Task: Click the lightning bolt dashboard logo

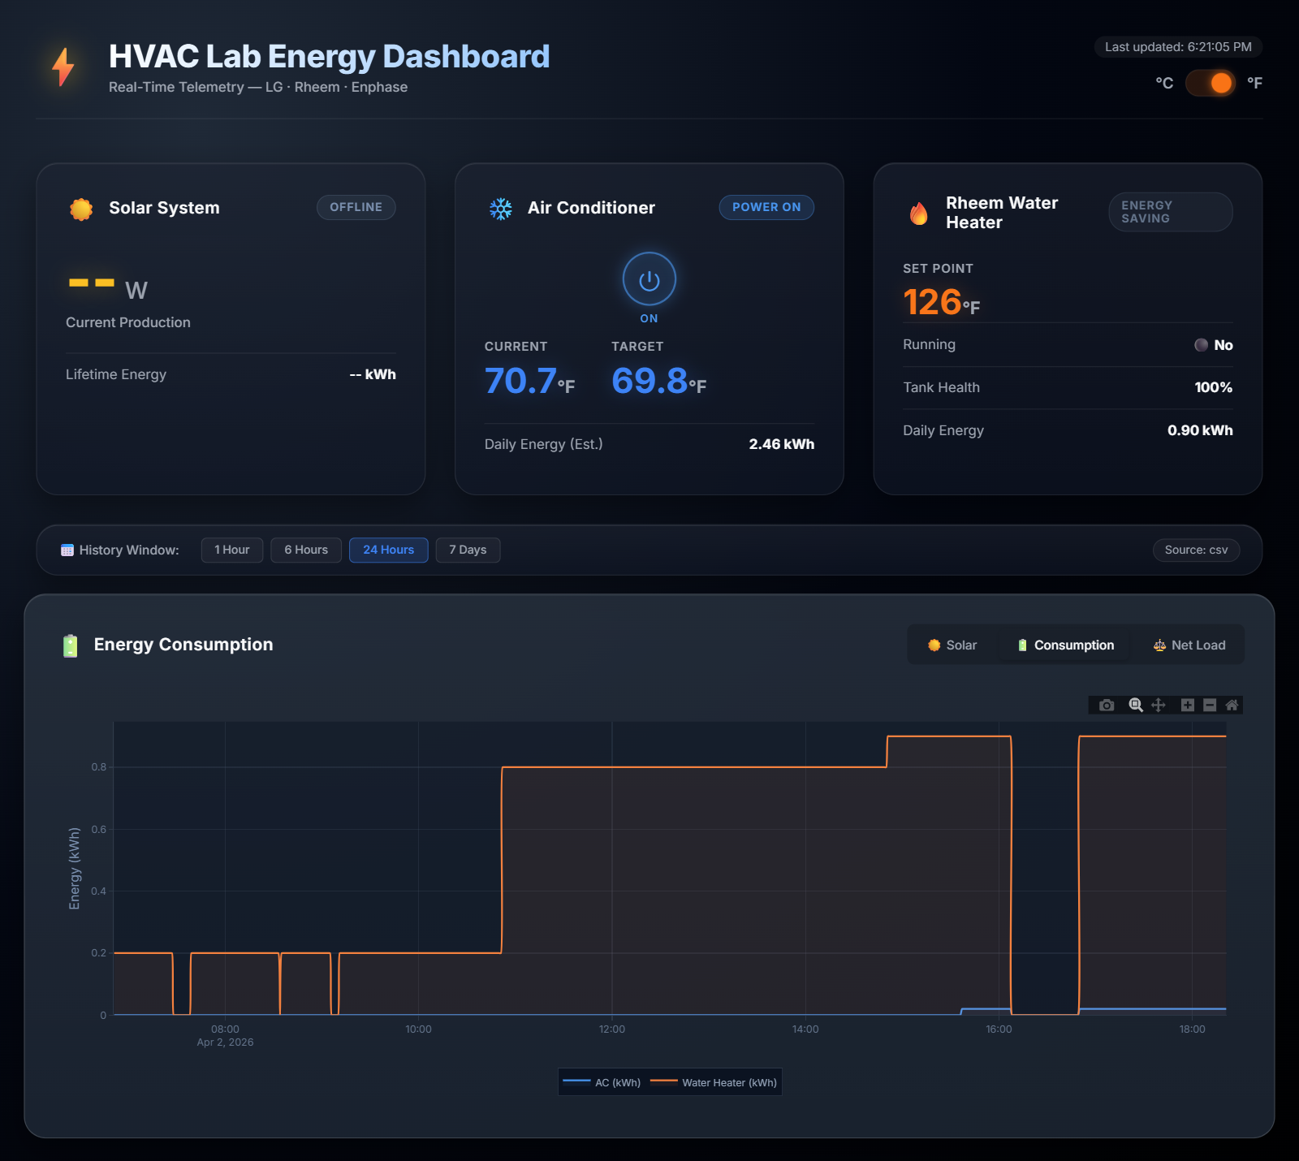Action: click(63, 67)
